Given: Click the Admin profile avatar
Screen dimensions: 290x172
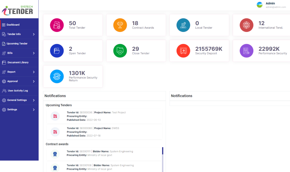Looking at the screenshot, I should (x=259, y=5).
